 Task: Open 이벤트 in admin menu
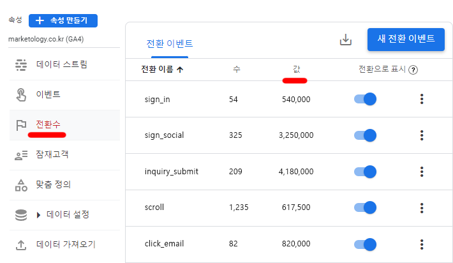pyautogui.click(x=48, y=94)
